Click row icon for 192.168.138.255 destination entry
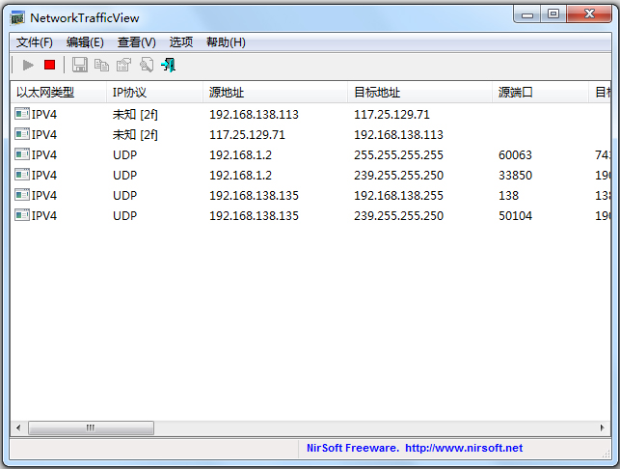The image size is (620, 469). [x=22, y=195]
